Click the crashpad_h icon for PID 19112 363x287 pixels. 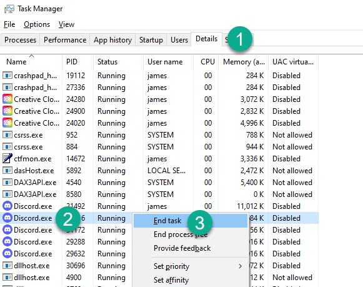point(7,76)
